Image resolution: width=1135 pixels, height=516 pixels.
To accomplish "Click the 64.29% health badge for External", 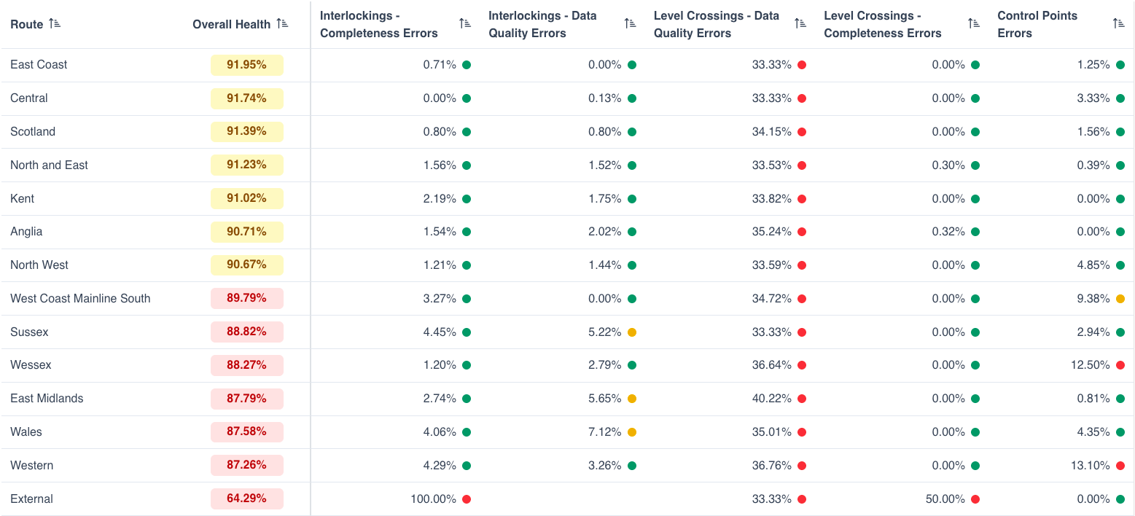I will coord(247,499).
